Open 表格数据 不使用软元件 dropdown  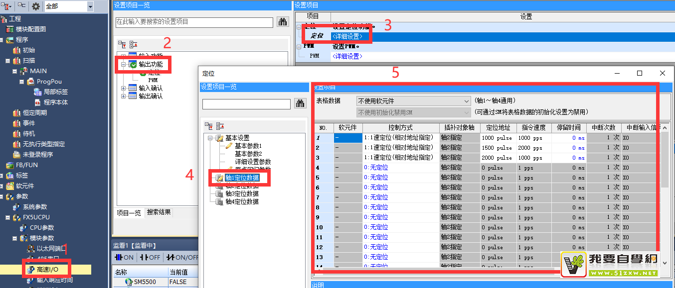click(x=413, y=101)
